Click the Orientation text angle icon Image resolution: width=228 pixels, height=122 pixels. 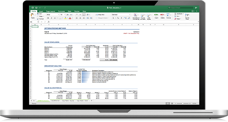coord(88,15)
